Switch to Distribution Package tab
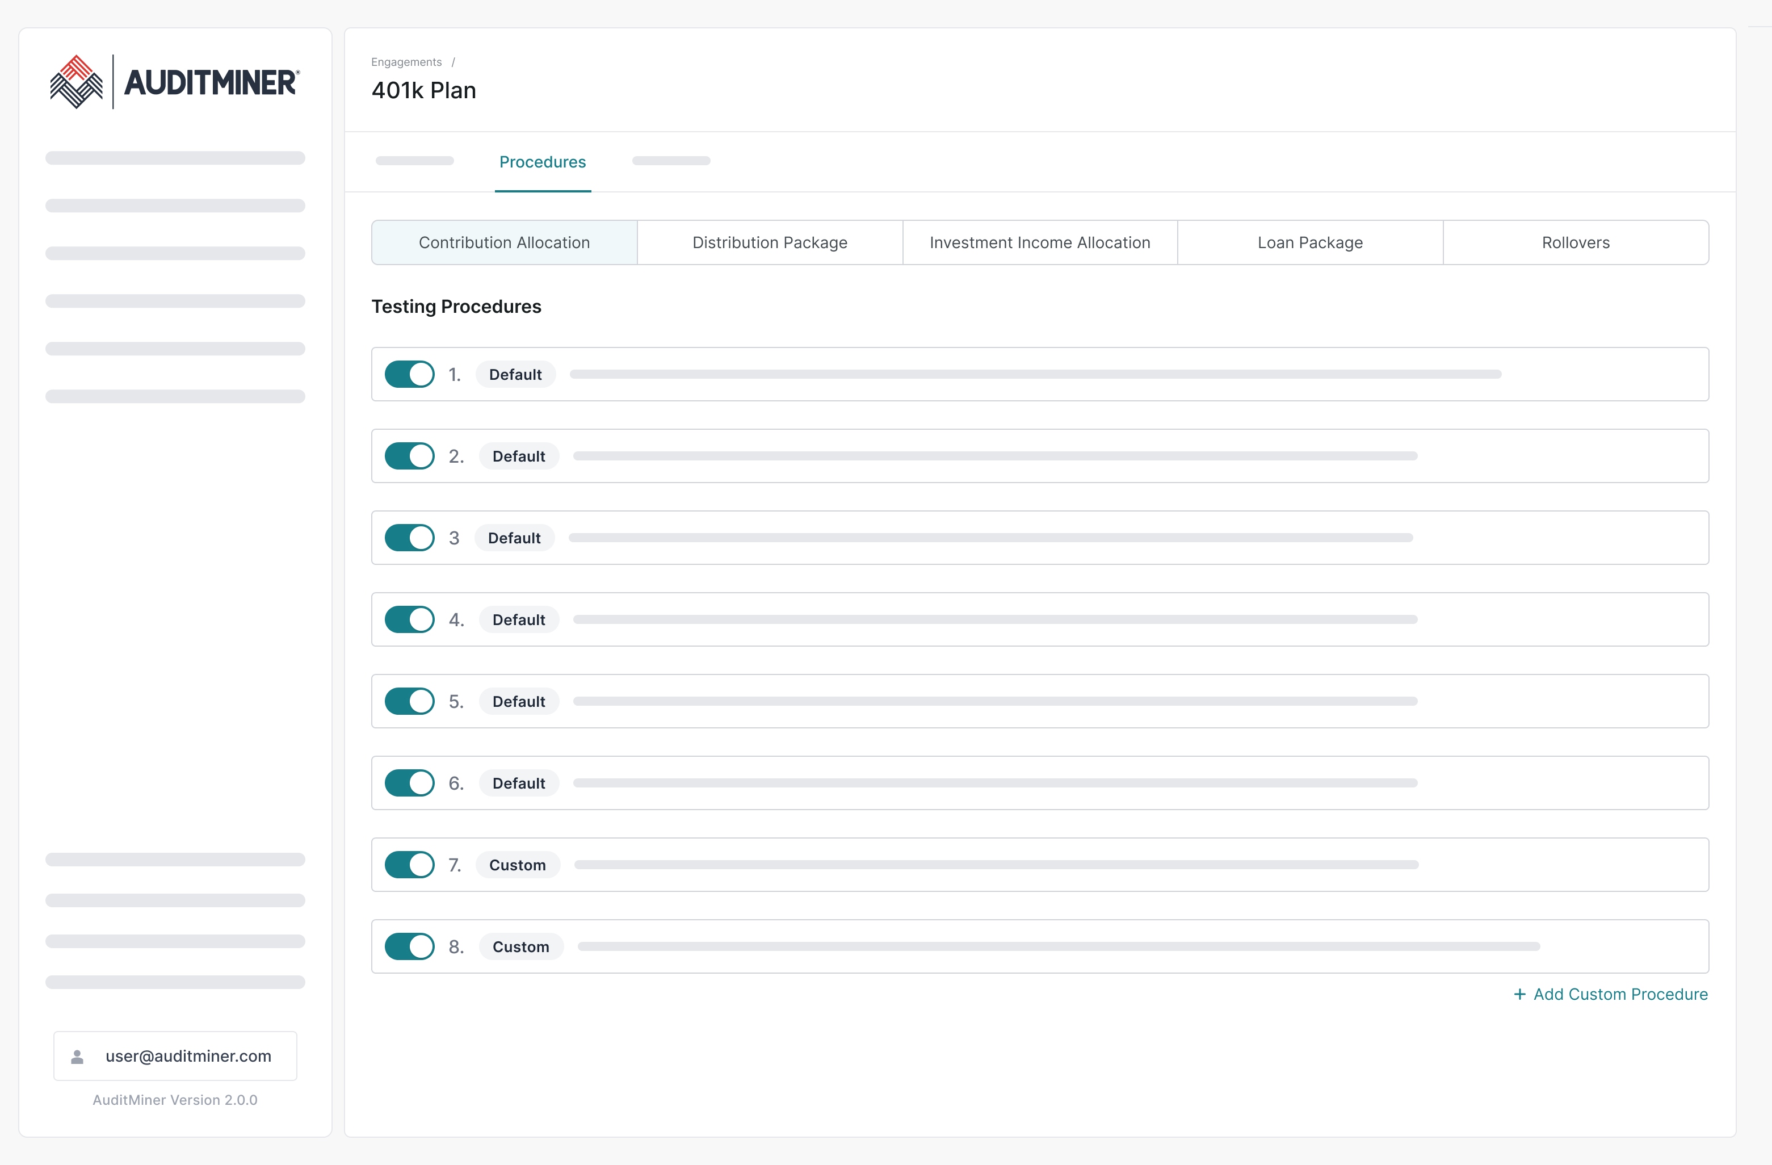 770,243
